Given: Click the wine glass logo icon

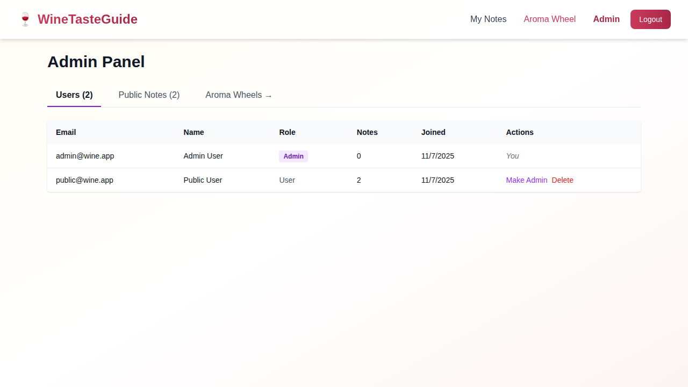Looking at the screenshot, I should coord(25,18).
